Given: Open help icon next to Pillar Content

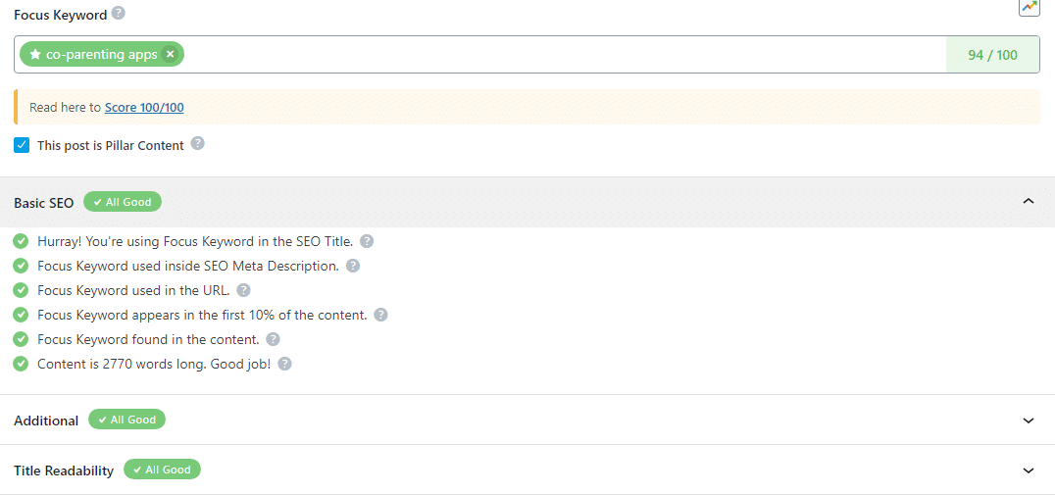Looking at the screenshot, I should pos(198,144).
